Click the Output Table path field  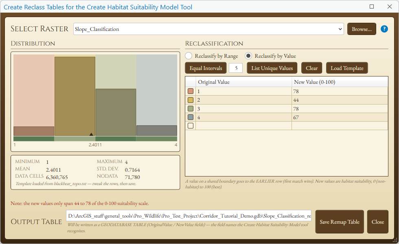pos(189,216)
